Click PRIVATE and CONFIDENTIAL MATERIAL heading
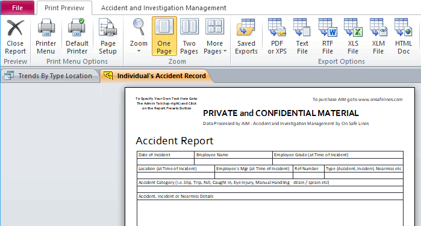 click(x=281, y=113)
